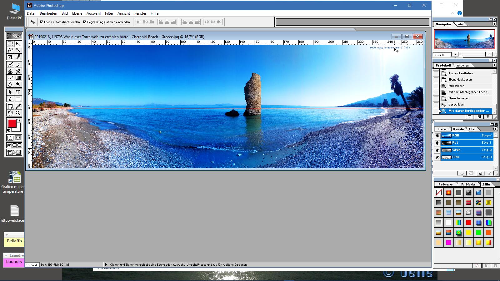The image size is (500, 281).
Task: Select the Zoom magnifier tool
Action: point(18,113)
